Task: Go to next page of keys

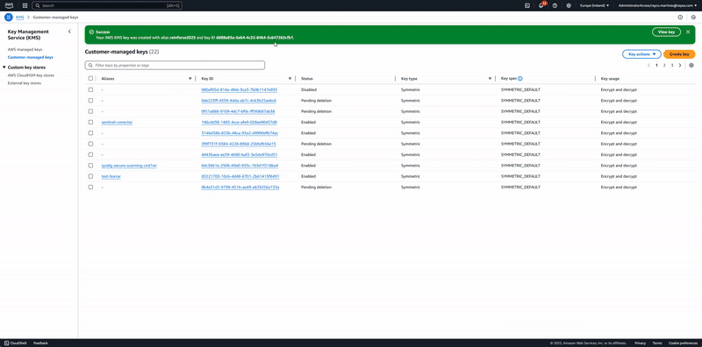Action: [x=680, y=66]
